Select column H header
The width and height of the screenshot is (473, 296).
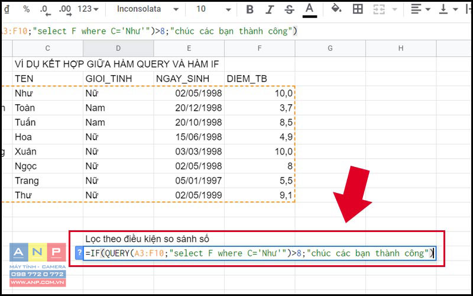click(401, 49)
